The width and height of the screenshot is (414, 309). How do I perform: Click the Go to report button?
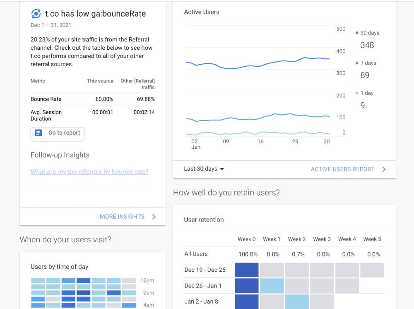pyautogui.click(x=57, y=134)
